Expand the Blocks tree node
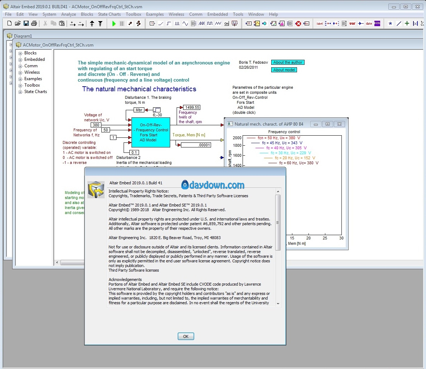Screen dimensions: 426x369 point(20,53)
